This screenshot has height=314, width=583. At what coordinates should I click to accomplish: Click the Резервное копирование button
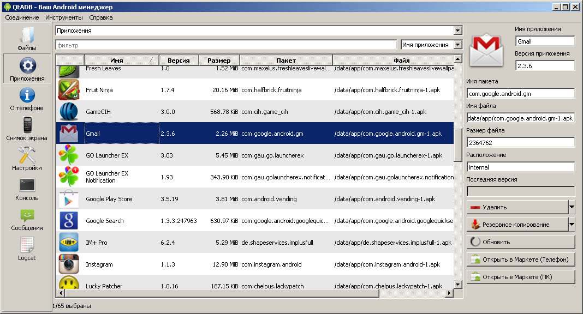click(x=517, y=225)
